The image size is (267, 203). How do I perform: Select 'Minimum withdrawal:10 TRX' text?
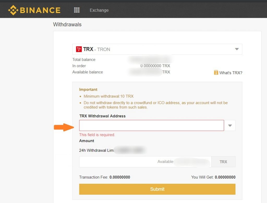tap(108, 96)
